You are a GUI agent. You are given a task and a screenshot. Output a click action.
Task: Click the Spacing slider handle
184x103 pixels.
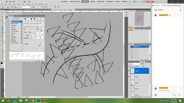tap(39, 46)
